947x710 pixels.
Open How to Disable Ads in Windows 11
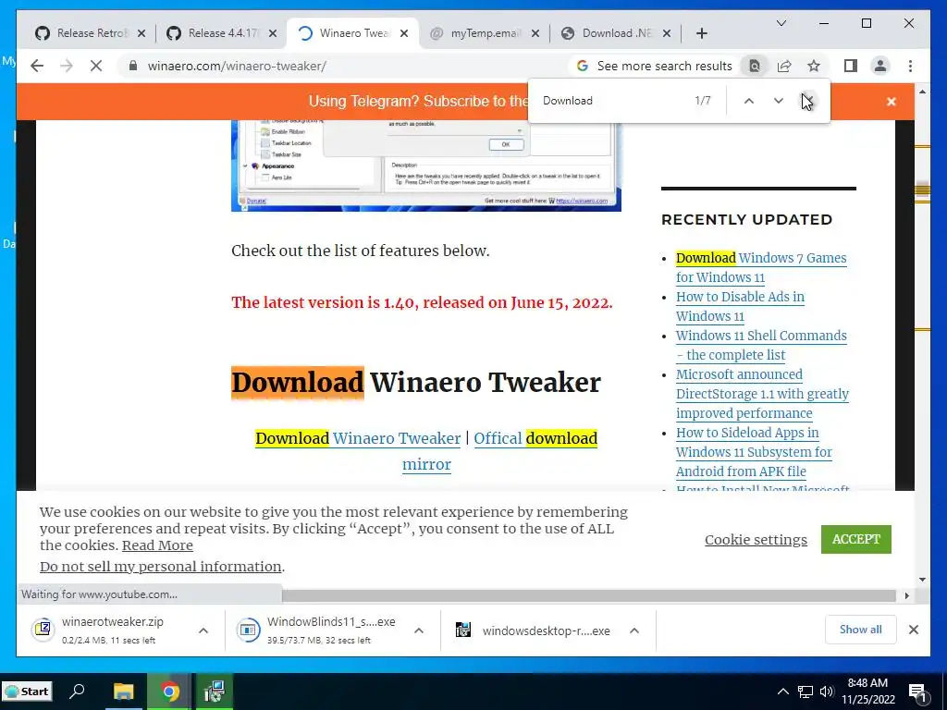pos(740,306)
